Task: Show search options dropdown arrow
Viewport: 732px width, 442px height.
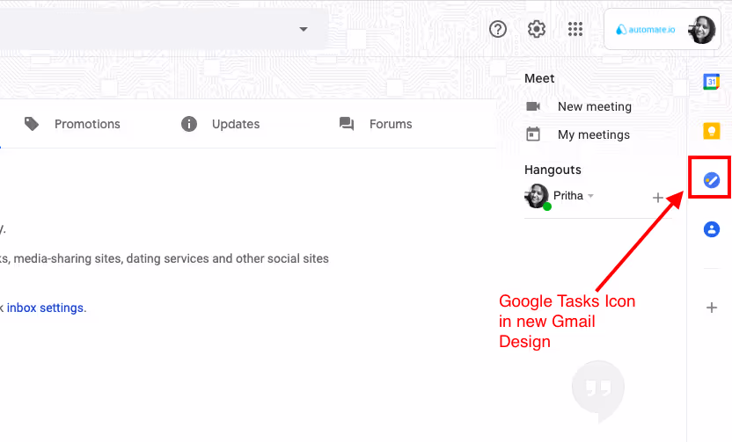Action: pos(304,29)
